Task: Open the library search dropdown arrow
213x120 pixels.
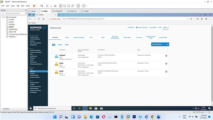Action: click(26, 13)
